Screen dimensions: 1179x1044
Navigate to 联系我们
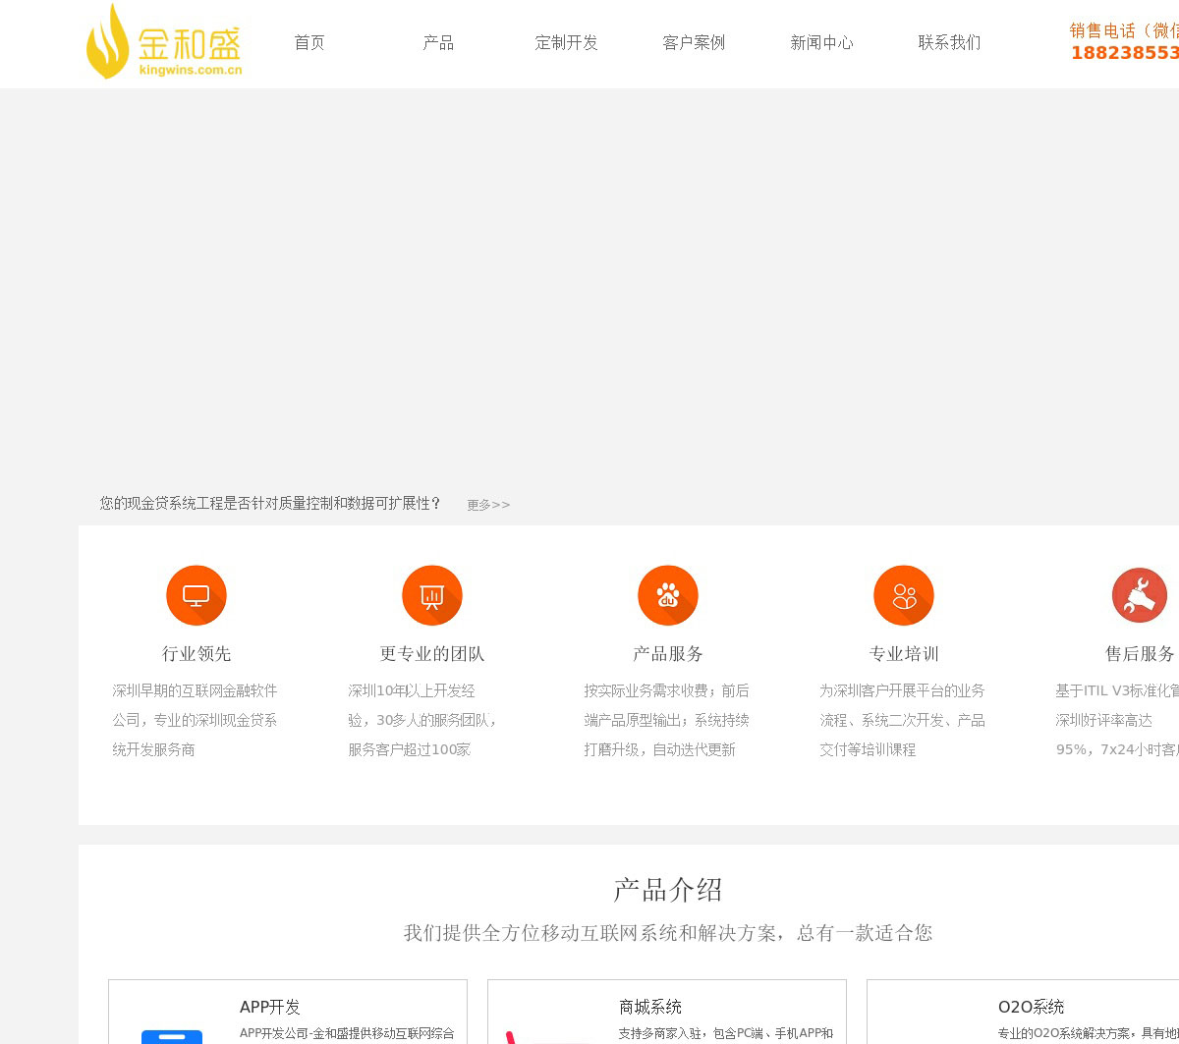point(949,42)
